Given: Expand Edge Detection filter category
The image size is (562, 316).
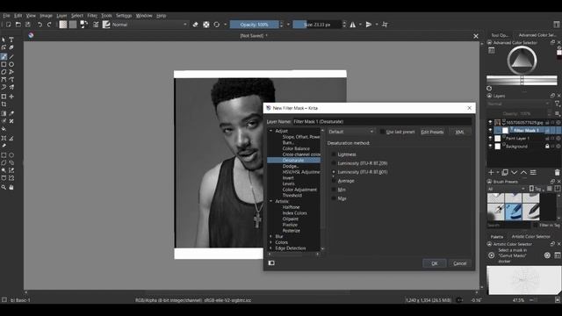Looking at the screenshot, I should tap(271, 248).
